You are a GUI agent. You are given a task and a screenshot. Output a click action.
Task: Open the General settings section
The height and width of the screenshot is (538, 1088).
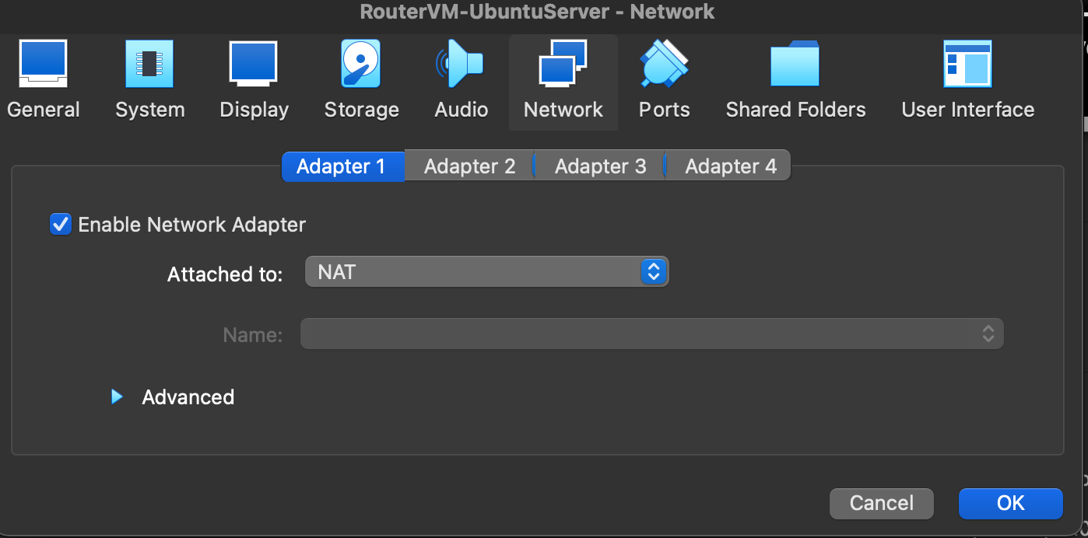pyautogui.click(x=44, y=82)
